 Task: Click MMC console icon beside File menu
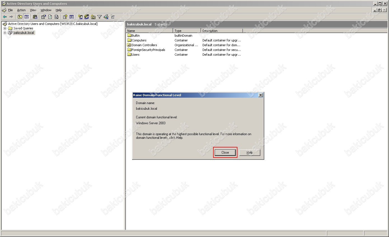(x=4, y=10)
